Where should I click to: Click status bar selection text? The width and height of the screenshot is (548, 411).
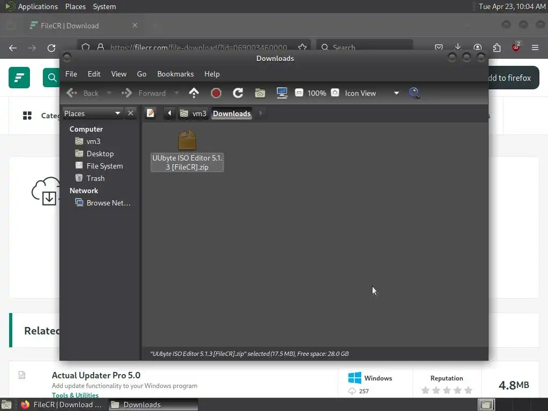[249, 354]
